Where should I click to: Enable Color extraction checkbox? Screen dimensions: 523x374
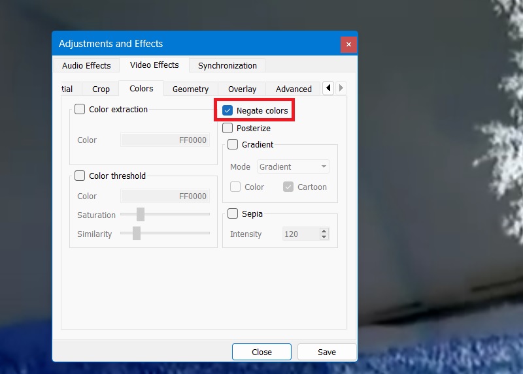tap(80, 109)
